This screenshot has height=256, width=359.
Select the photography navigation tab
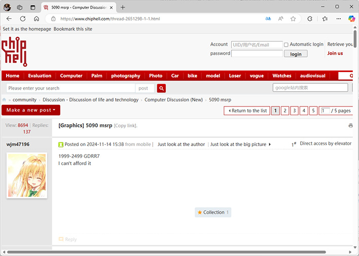point(126,76)
